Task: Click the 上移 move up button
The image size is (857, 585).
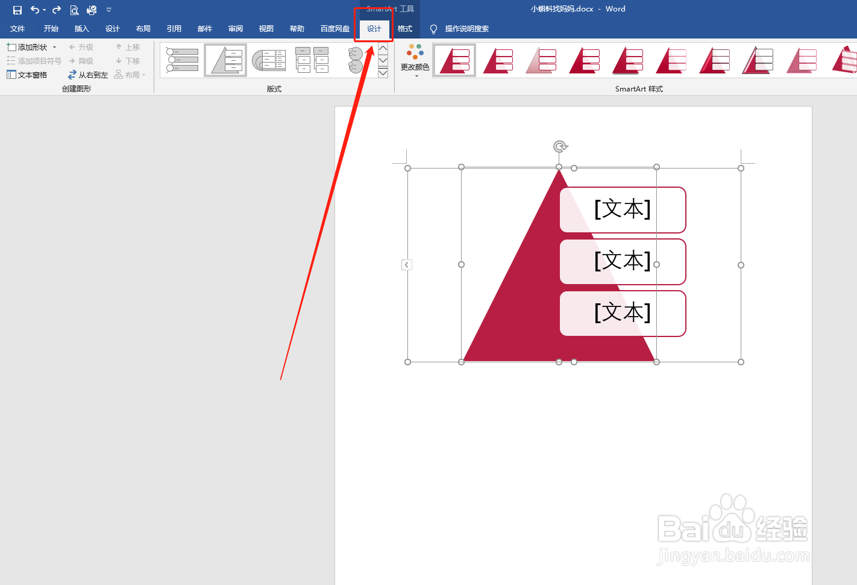Action: [x=128, y=47]
